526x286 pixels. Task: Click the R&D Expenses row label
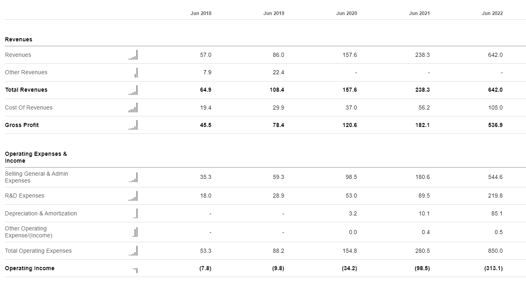pyautogui.click(x=25, y=196)
